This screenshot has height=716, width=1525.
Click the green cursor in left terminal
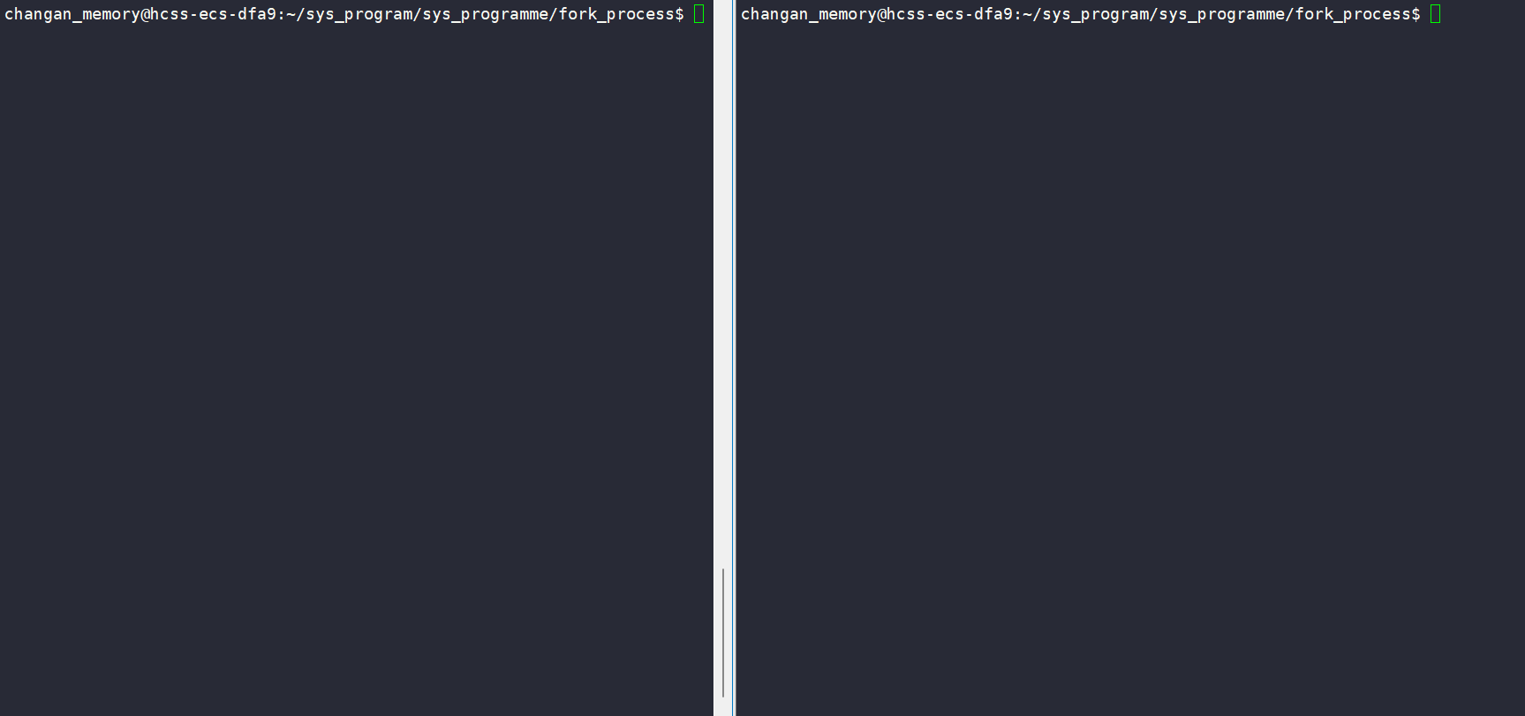698,14
